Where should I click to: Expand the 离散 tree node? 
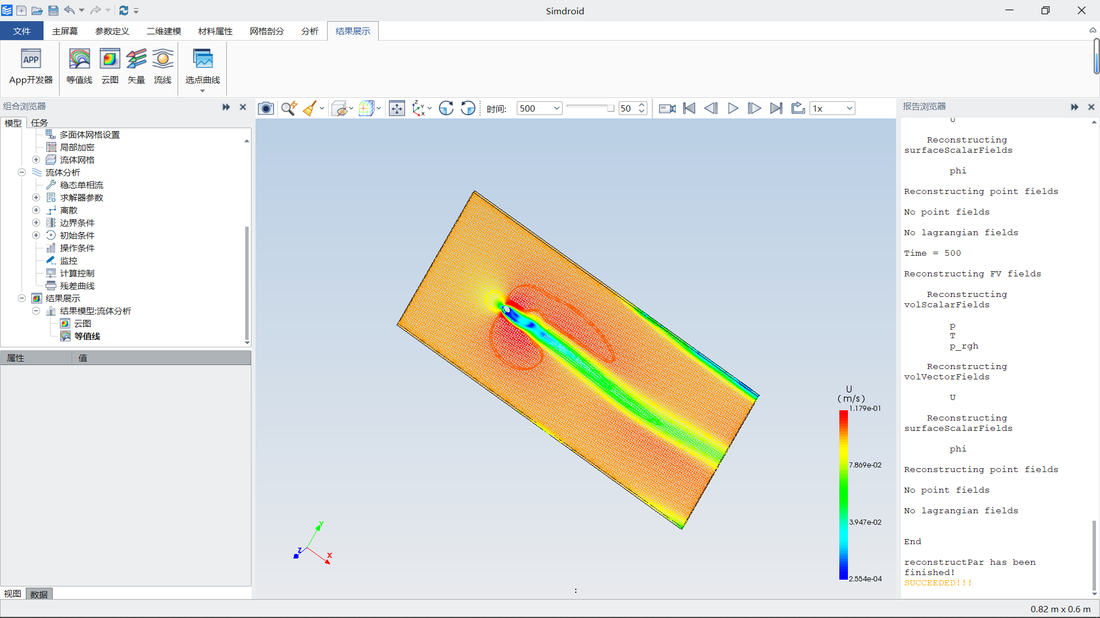[x=36, y=210]
